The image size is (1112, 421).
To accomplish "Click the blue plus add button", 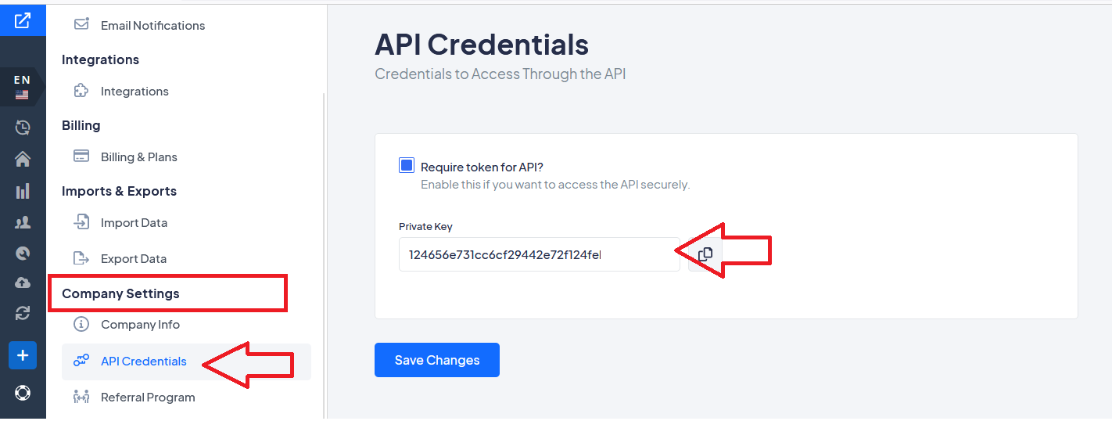I will pyautogui.click(x=23, y=355).
